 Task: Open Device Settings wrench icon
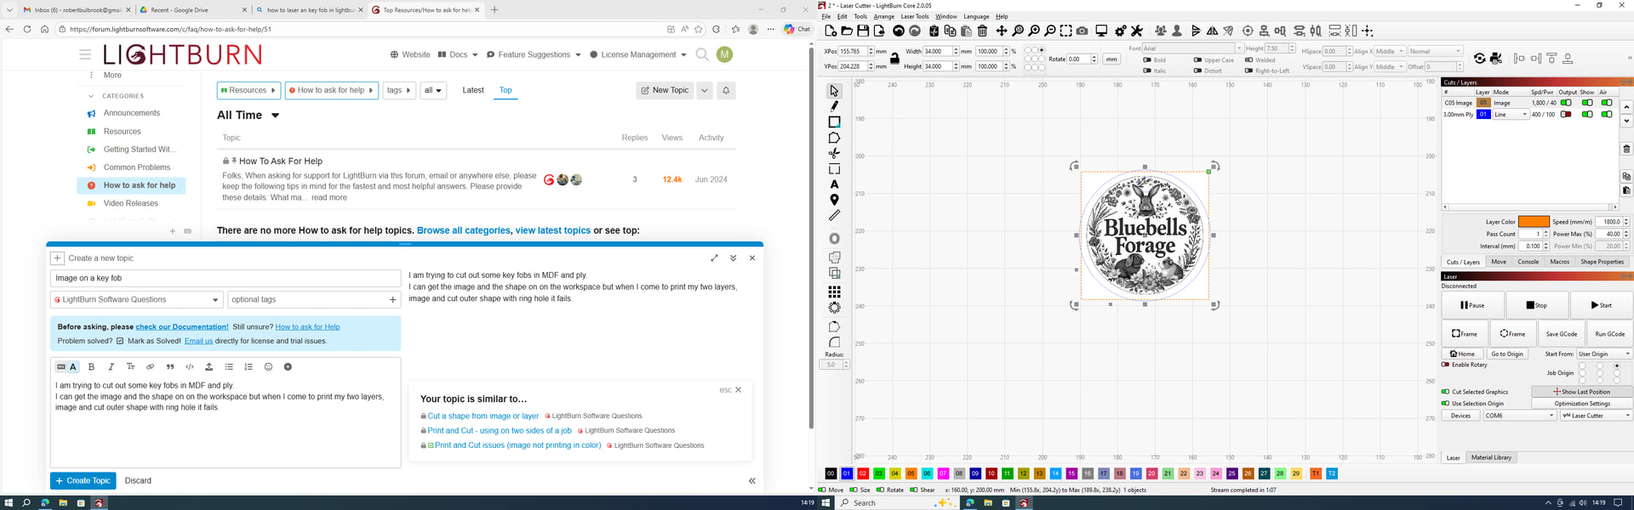(x=1137, y=31)
